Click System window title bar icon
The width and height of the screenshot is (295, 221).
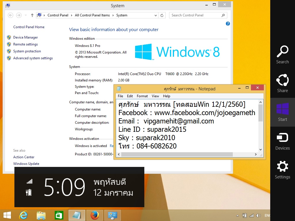8,5
